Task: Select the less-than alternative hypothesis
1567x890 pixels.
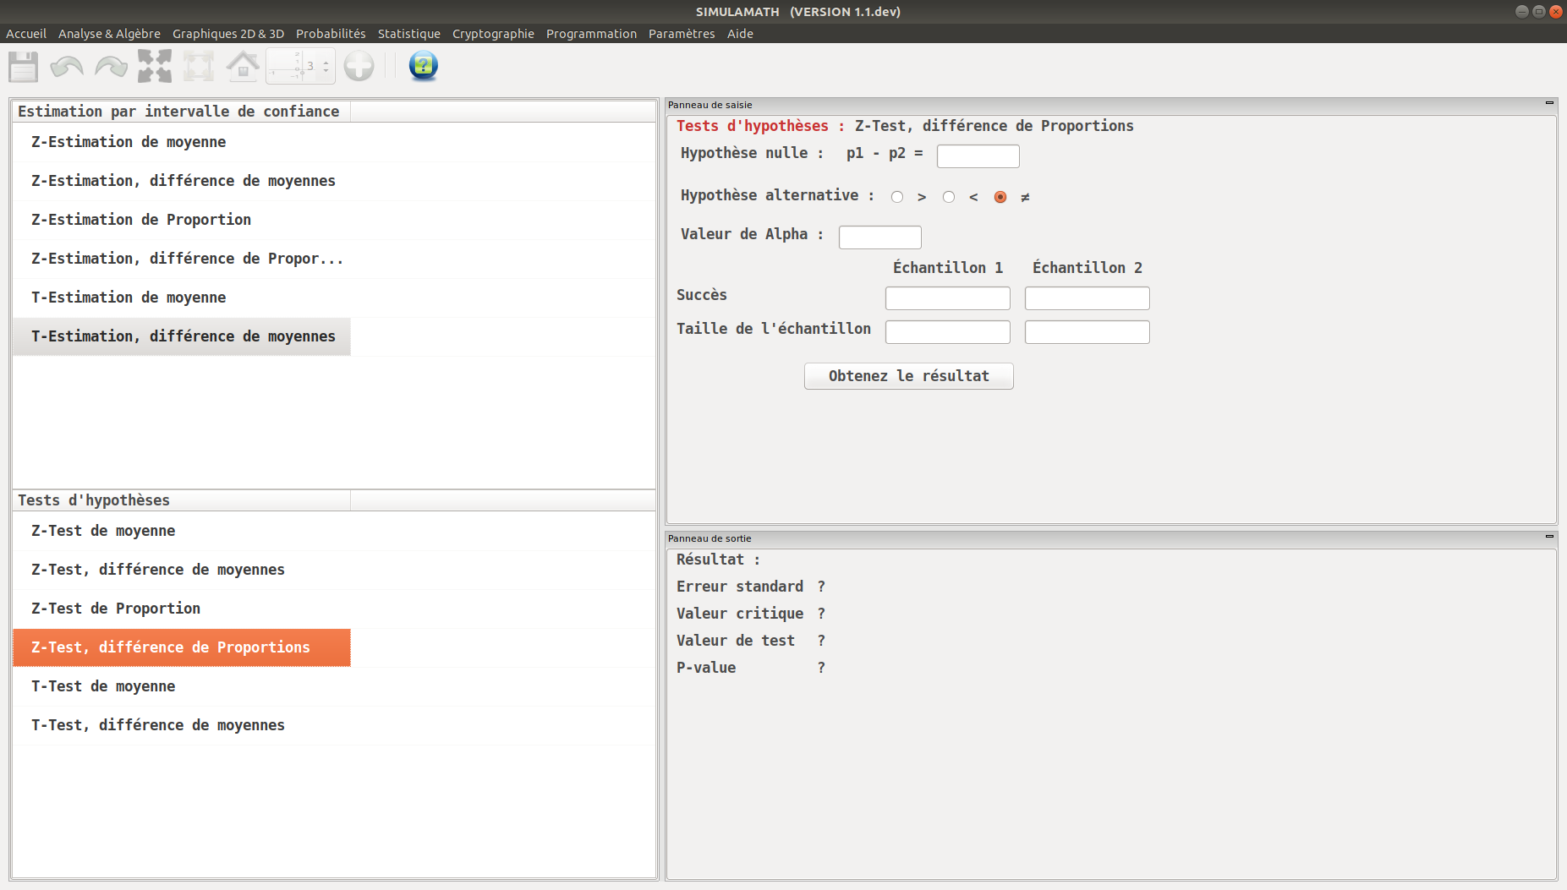Action: tap(949, 197)
